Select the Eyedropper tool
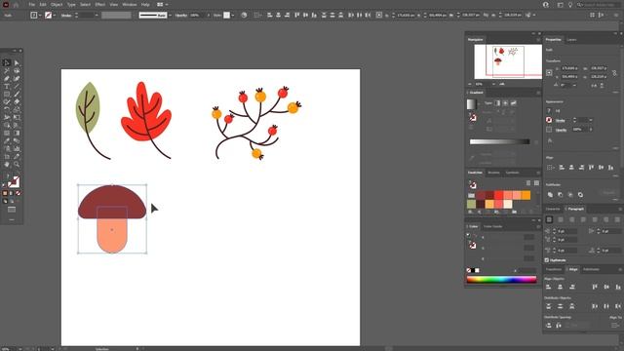This screenshot has width=624, height=351. coord(7,140)
